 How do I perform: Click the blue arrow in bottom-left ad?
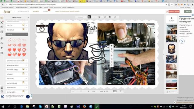pos(28,97)
